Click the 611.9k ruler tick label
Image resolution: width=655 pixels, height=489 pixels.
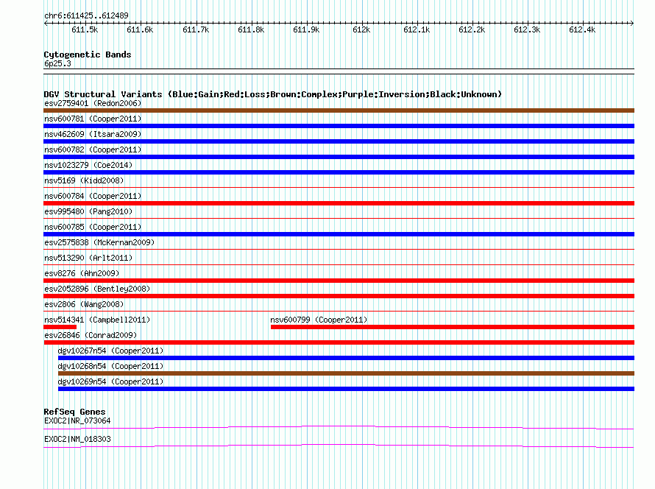[x=306, y=29]
